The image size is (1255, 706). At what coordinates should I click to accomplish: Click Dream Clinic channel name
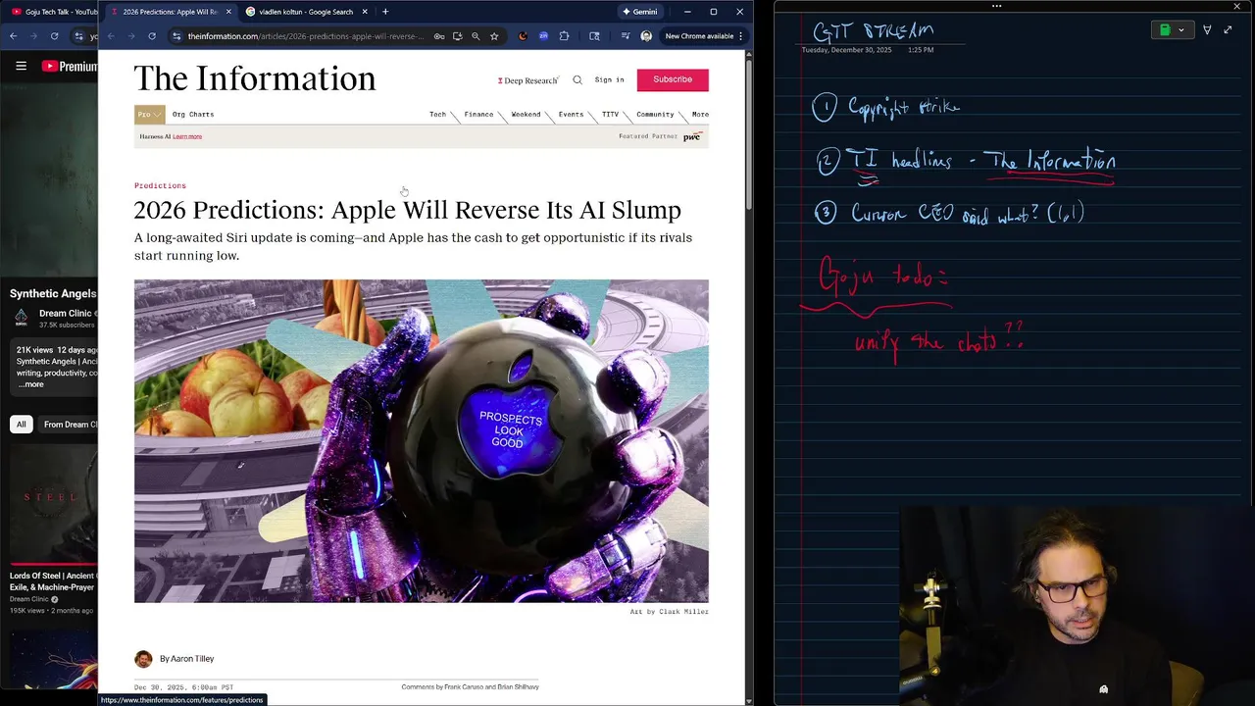pos(66,314)
